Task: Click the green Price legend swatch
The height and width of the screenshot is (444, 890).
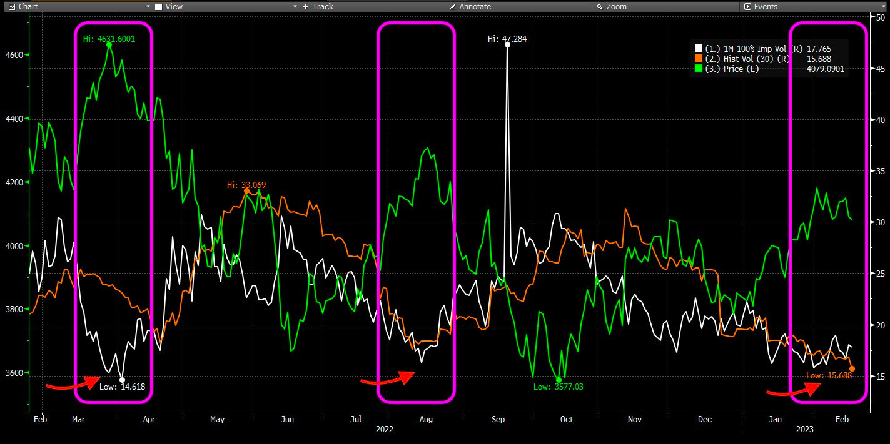Action: [699, 69]
